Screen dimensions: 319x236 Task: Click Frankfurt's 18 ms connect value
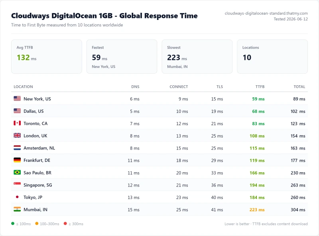point(182,161)
